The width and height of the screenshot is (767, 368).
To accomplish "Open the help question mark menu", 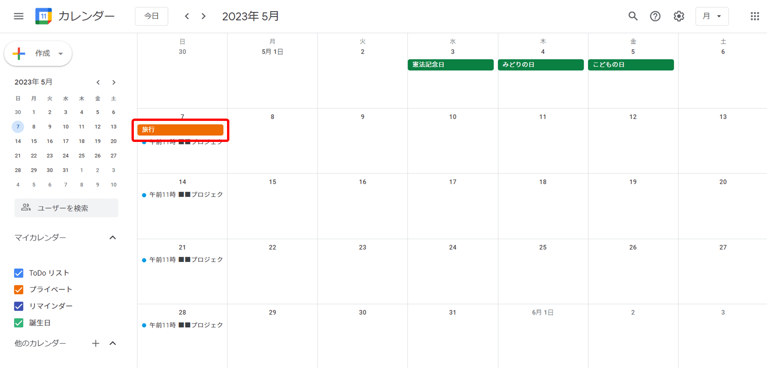I will point(655,16).
